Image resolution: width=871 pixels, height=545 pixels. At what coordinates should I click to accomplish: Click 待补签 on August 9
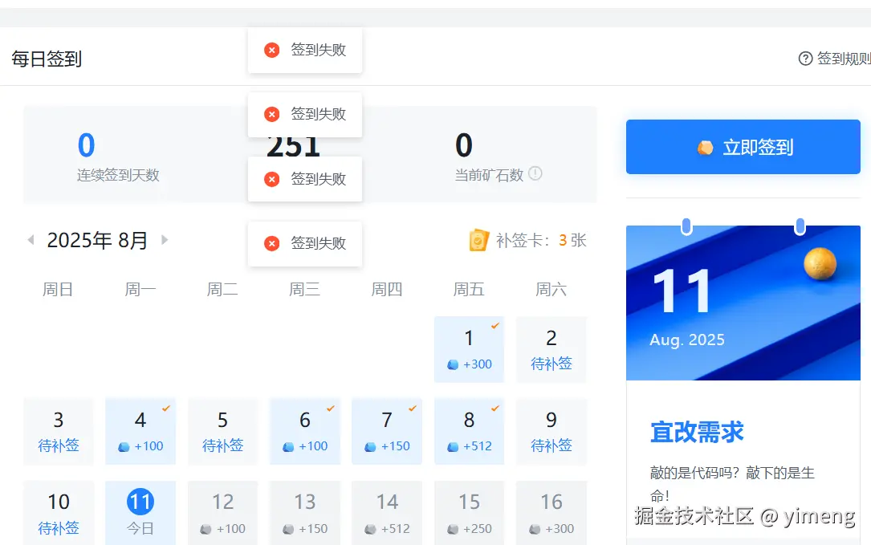[x=551, y=445]
